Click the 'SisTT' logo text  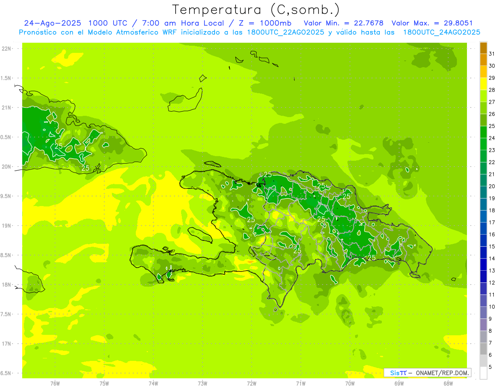(398, 373)
